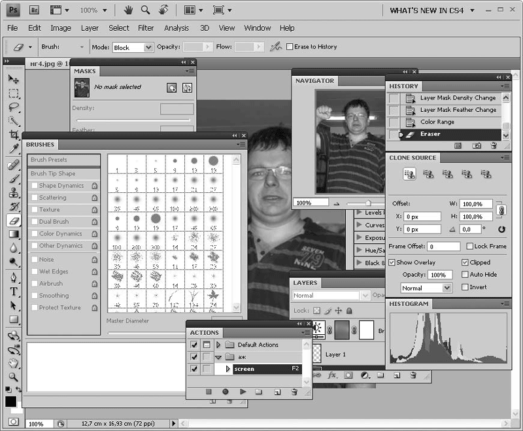This screenshot has width=523, height=431.
Task: Select the Move tool in toolbox
Action: (x=14, y=79)
